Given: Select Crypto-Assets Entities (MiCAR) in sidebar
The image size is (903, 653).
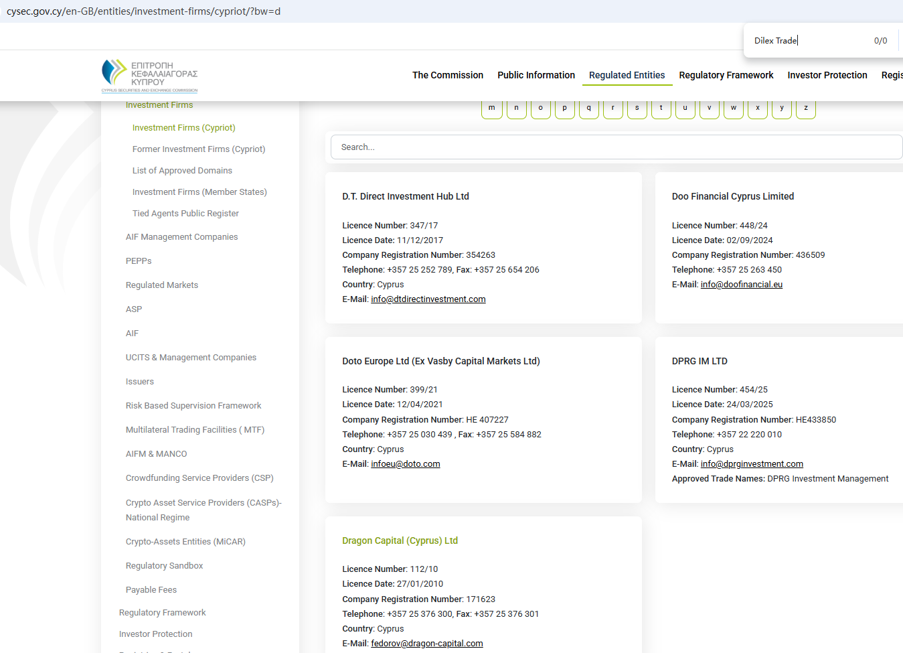Looking at the screenshot, I should tap(185, 542).
